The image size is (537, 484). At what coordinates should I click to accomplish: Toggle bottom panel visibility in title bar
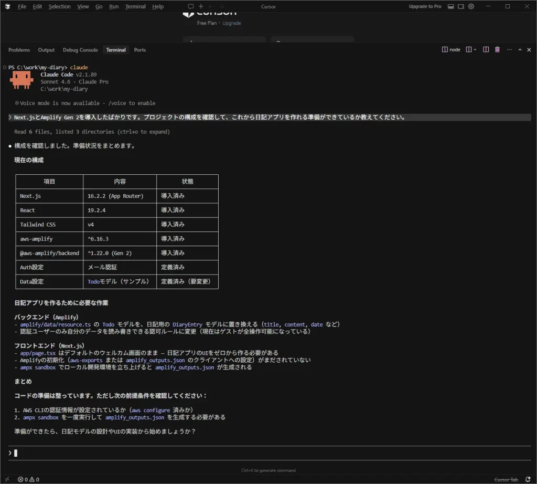(x=450, y=6)
